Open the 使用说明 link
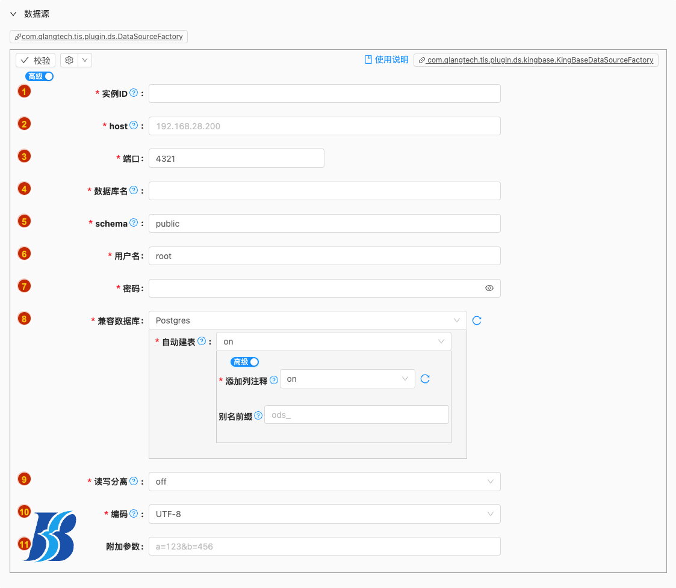 point(386,60)
